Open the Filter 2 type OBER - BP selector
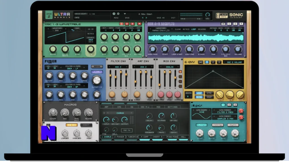This screenshot has height=162, width=289. tap(73, 87)
